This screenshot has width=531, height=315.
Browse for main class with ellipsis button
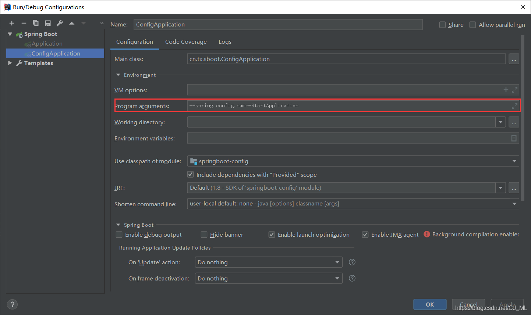coord(514,59)
